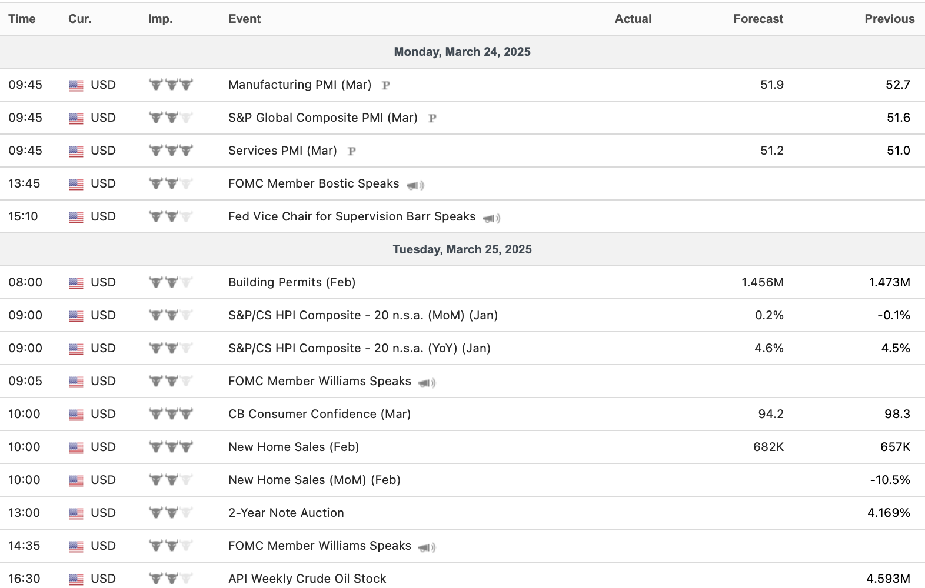The height and width of the screenshot is (588, 925).
Task: Click the Imp. column header
Action: tap(160, 19)
